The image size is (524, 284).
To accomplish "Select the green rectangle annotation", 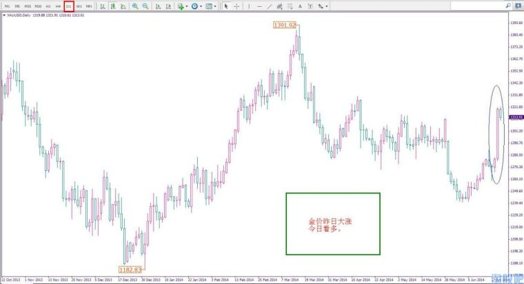I will tap(333, 223).
